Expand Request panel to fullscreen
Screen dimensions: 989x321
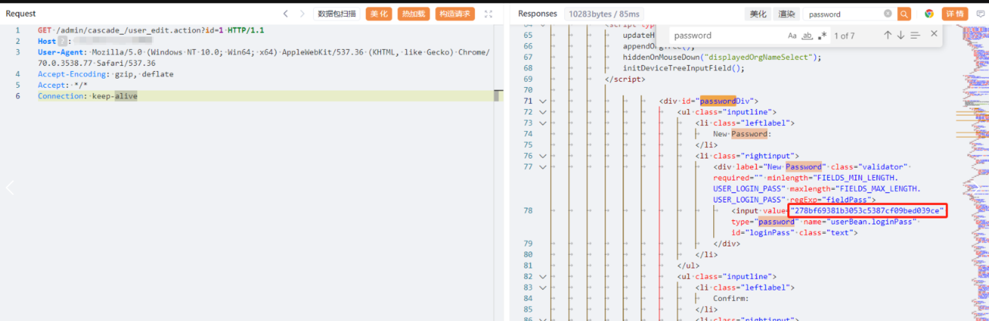[488, 14]
